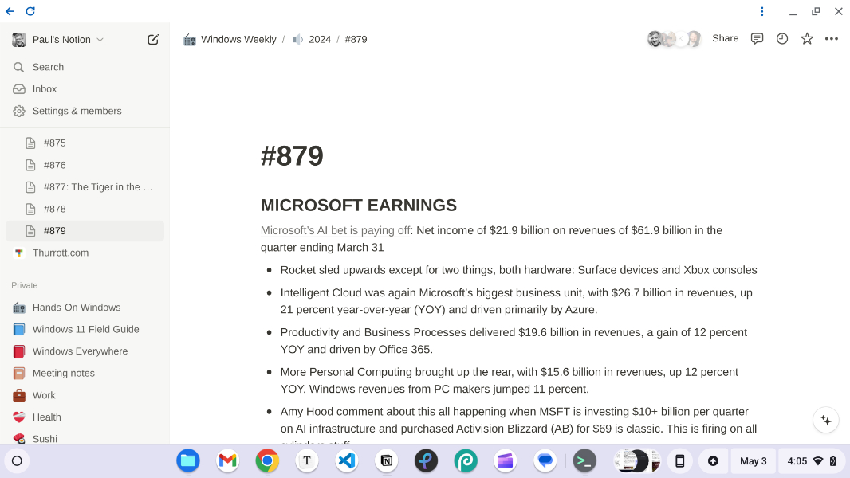Click the 'Amy Hood comment' bullet text
The image size is (850, 478).
click(x=518, y=426)
